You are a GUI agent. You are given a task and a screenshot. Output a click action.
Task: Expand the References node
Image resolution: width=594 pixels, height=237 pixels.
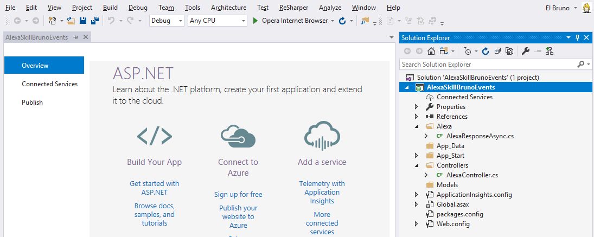pos(416,117)
